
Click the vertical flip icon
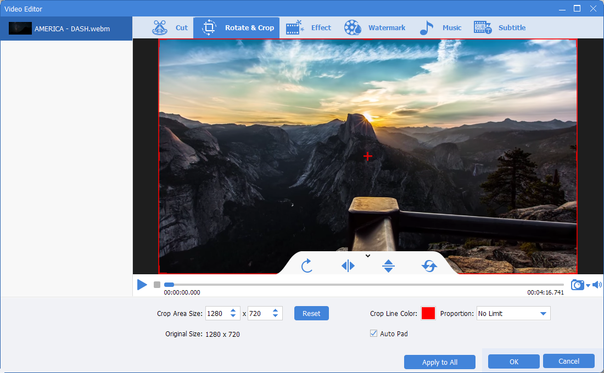(x=389, y=266)
